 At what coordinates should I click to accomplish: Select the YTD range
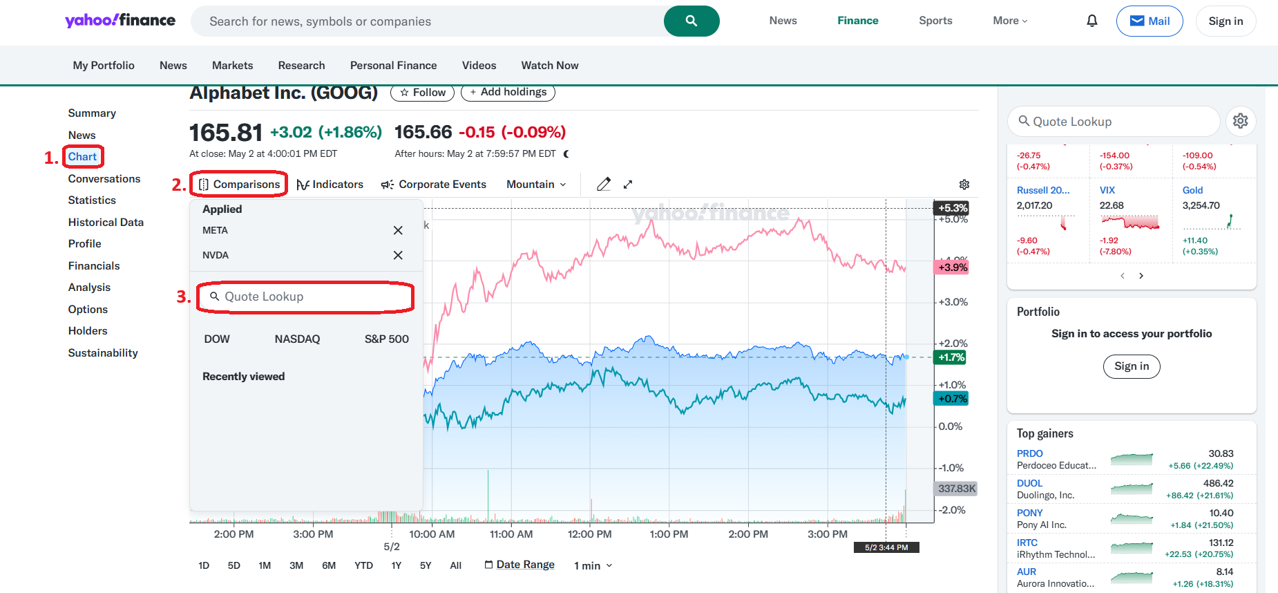point(364,565)
